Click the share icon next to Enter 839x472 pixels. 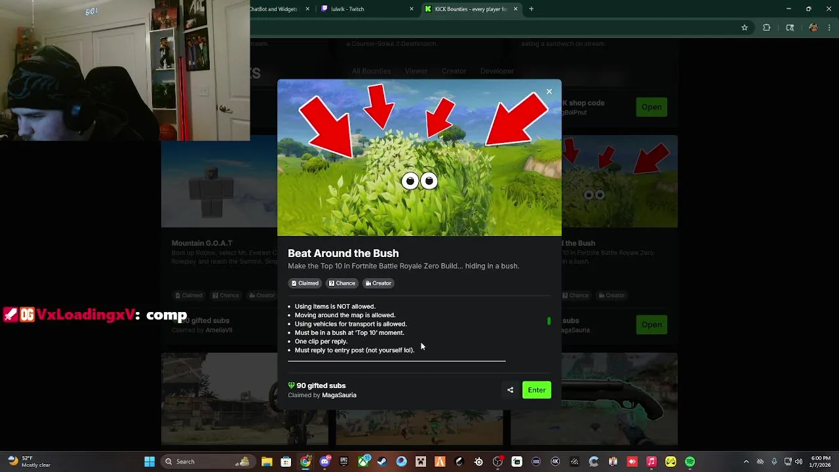tap(510, 390)
